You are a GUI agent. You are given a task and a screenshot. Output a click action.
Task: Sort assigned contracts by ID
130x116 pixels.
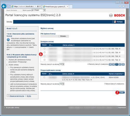click(x=50, y=74)
